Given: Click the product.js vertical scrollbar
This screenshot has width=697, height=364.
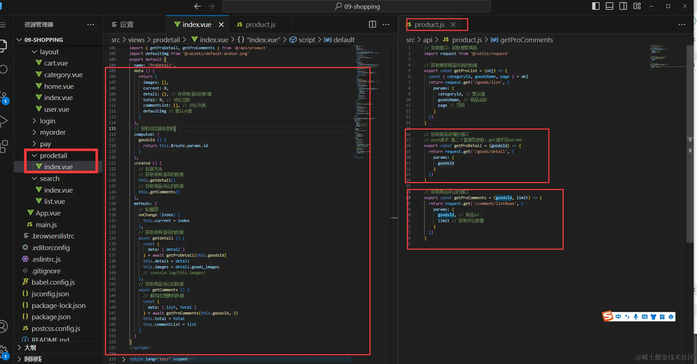Looking at the screenshot, I should [690, 144].
